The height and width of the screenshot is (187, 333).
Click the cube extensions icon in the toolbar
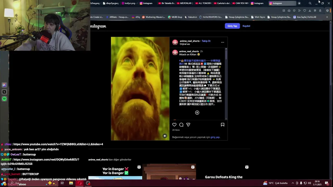pos(328,11)
